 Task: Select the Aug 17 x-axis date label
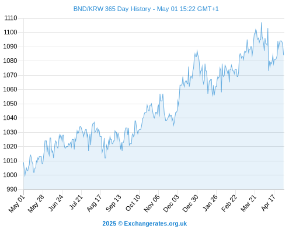pyautogui.click(x=95, y=203)
